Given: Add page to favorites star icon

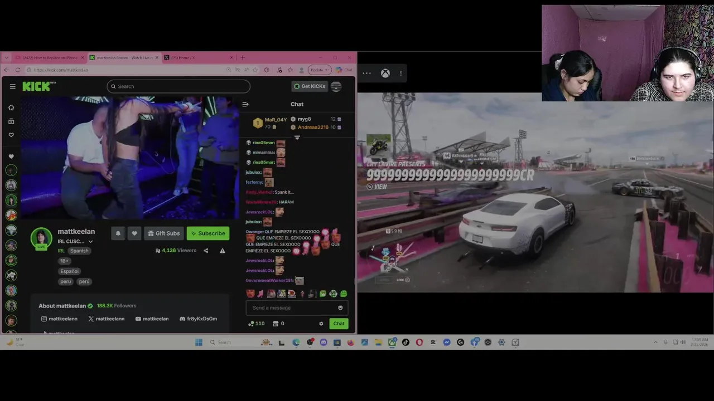Looking at the screenshot, I should (255, 70).
